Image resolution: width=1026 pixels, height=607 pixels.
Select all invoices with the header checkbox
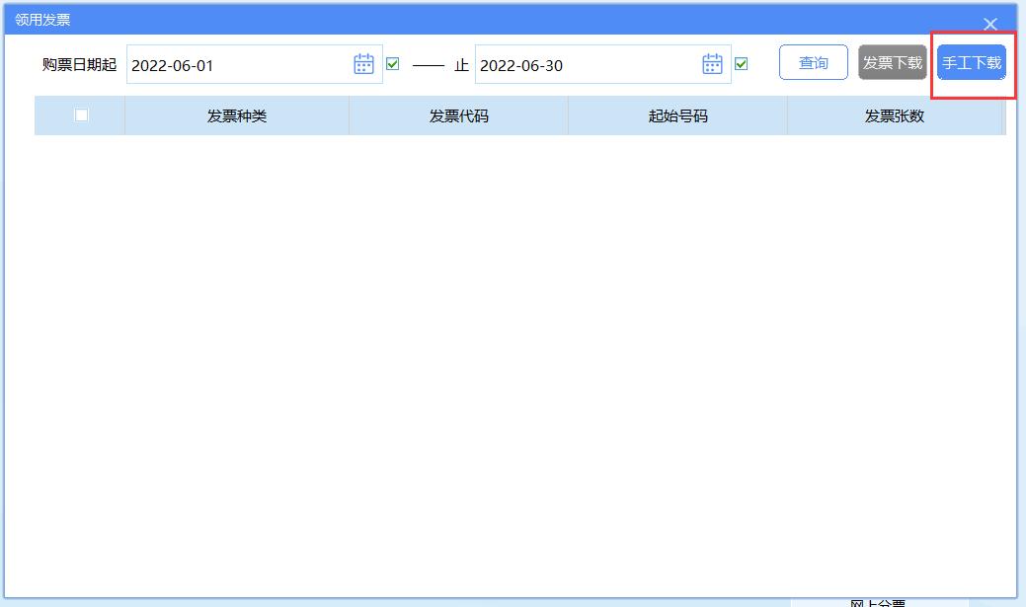(81, 114)
